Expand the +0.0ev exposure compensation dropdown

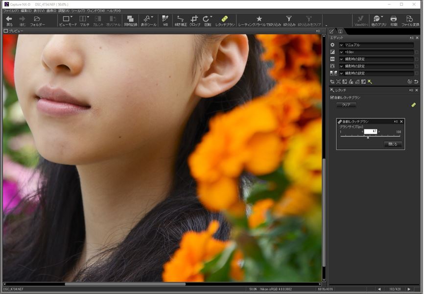[x=377, y=52]
